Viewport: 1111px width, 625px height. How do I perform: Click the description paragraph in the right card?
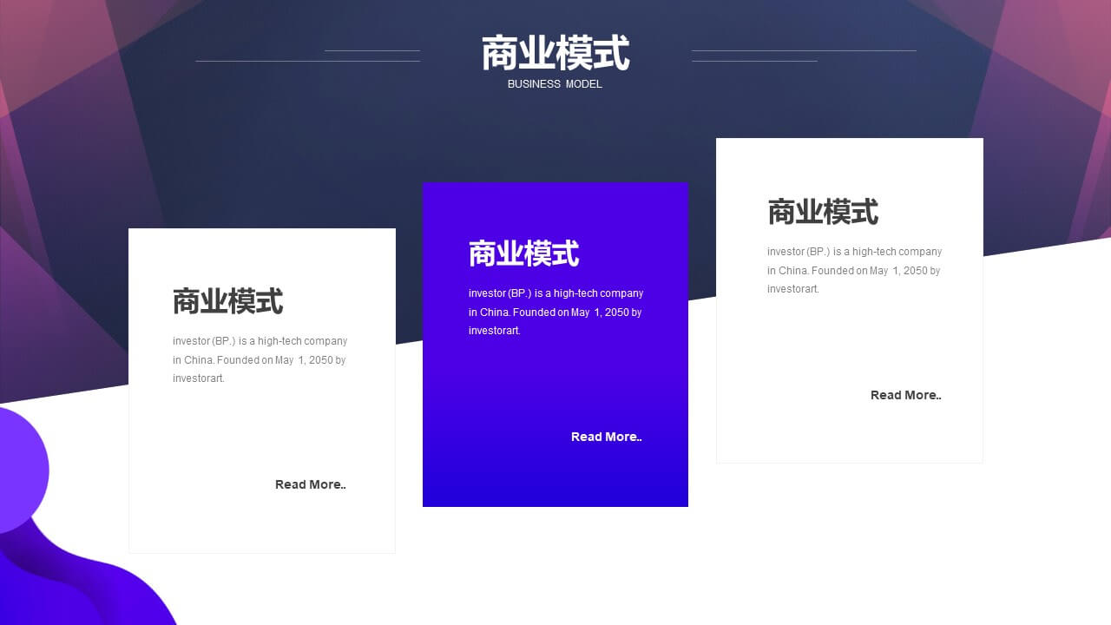point(855,270)
